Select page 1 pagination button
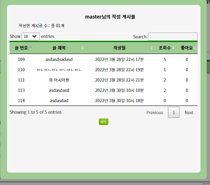The width and height of the screenshot is (210, 185). pos(174,112)
